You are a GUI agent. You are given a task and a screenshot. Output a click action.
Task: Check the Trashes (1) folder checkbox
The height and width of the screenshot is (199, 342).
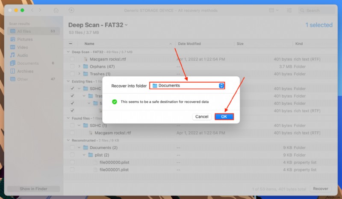(72, 74)
